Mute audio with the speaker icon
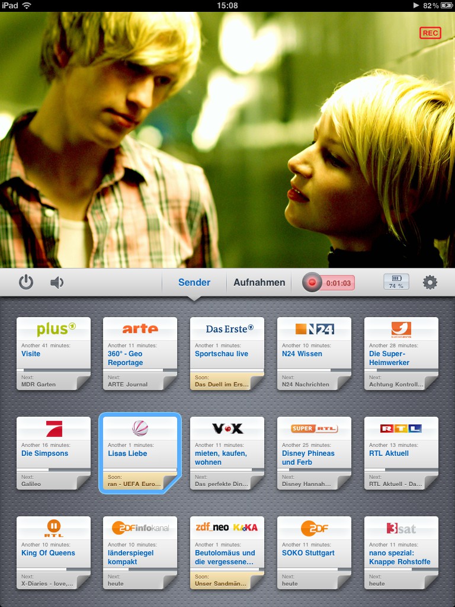The image size is (455, 607). click(57, 282)
